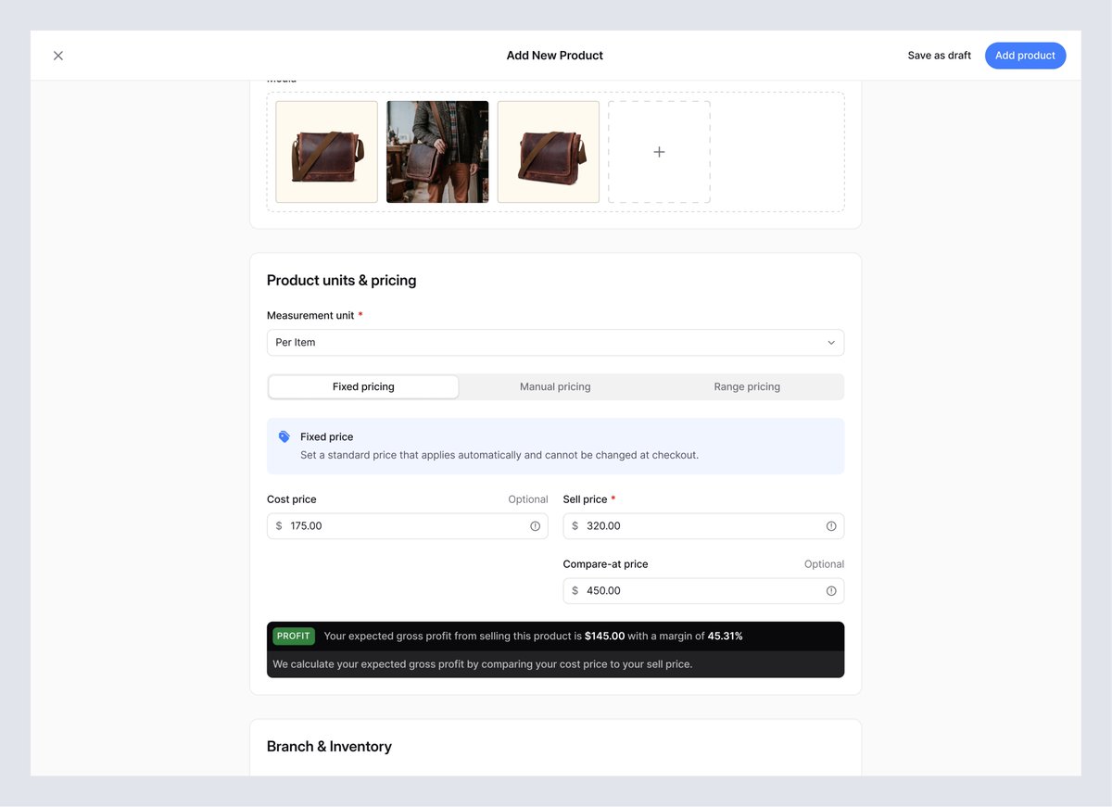
Task: Click the green PROFIT badge
Action: [294, 637]
